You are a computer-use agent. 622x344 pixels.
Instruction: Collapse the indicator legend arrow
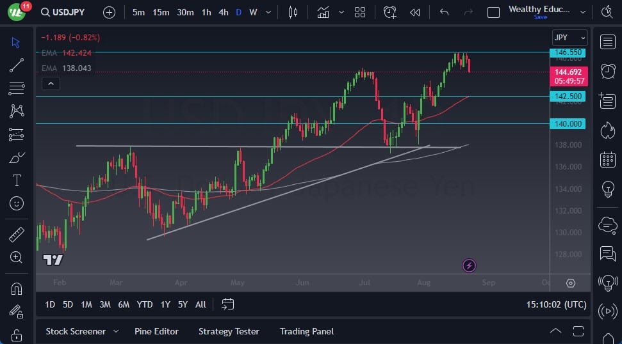[x=50, y=82]
